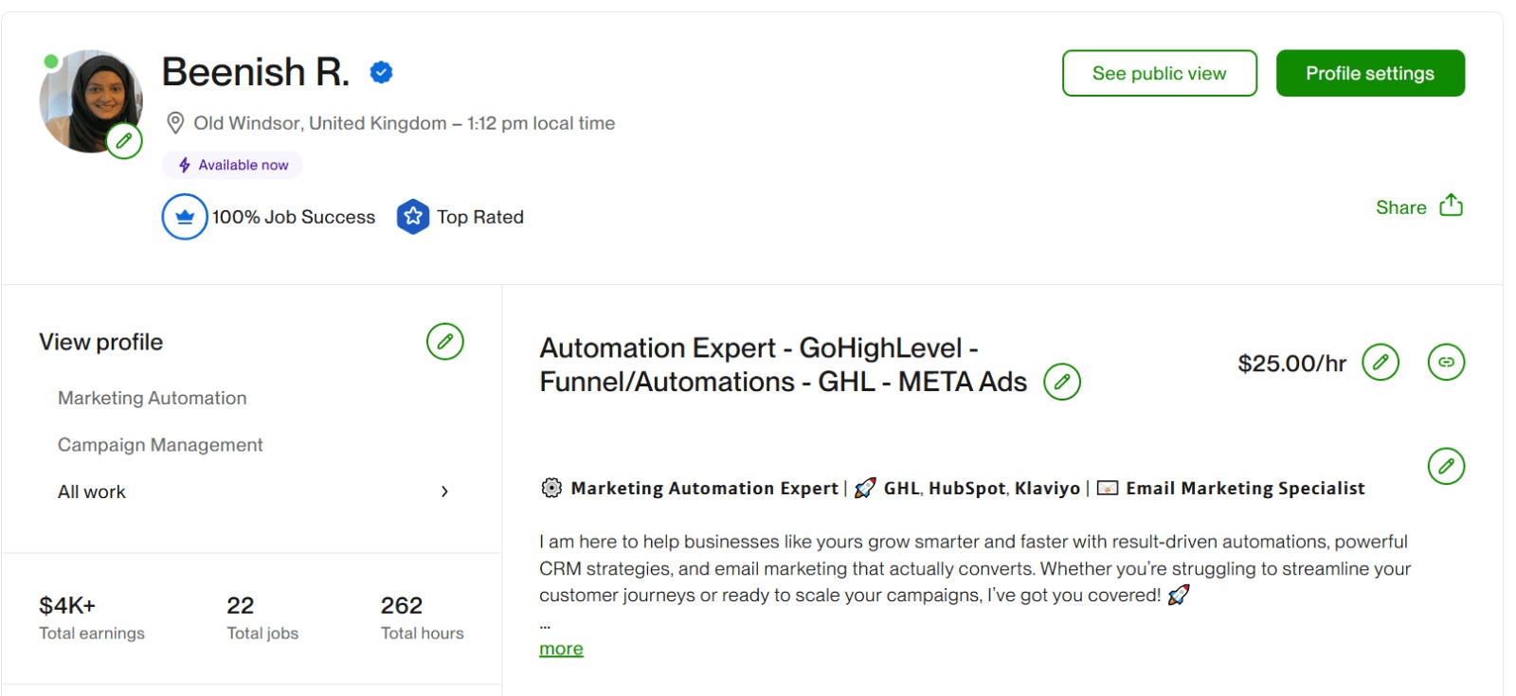Edit hourly rate $25.00/hr pencil icon
This screenshot has width=1516, height=696.
1381,362
